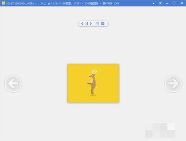Enter fullscreen view mode
The width and height of the screenshot is (186, 141).
(160, 3)
